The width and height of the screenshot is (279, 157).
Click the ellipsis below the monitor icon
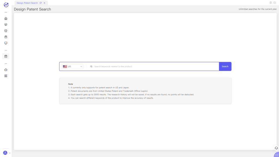click(6, 50)
